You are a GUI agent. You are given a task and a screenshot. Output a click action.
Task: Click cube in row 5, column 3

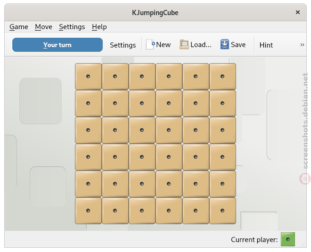142,184
